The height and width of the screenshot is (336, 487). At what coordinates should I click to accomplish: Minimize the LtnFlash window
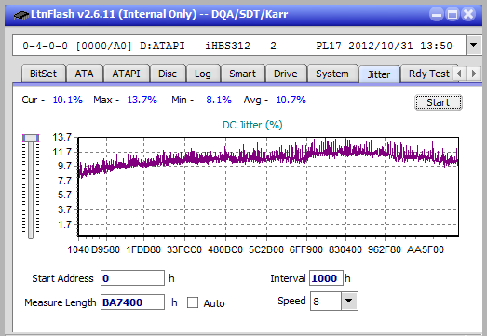coord(437,14)
